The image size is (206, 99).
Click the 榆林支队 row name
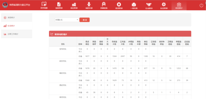(x=63, y=73)
